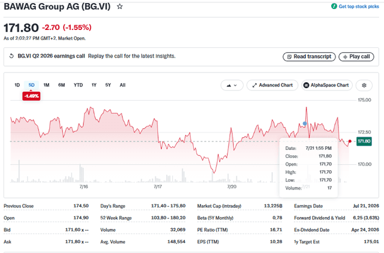Add BAWAG Group to watchlist star

tap(119, 7)
